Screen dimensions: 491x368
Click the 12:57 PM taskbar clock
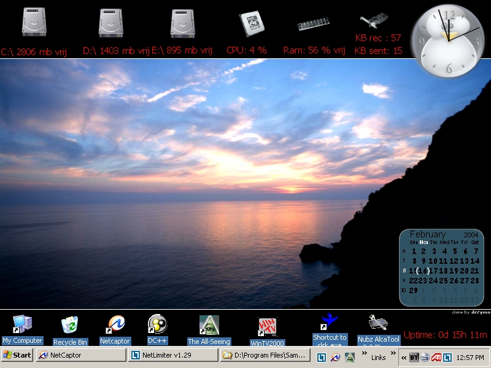[x=470, y=358]
